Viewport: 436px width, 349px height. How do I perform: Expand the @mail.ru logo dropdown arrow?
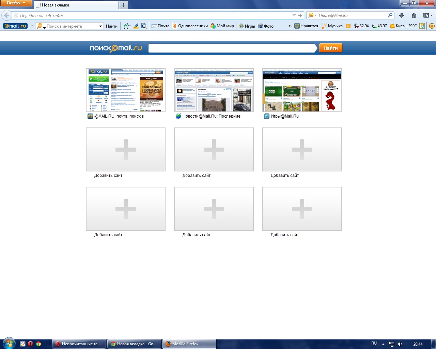pyautogui.click(x=32, y=26)
